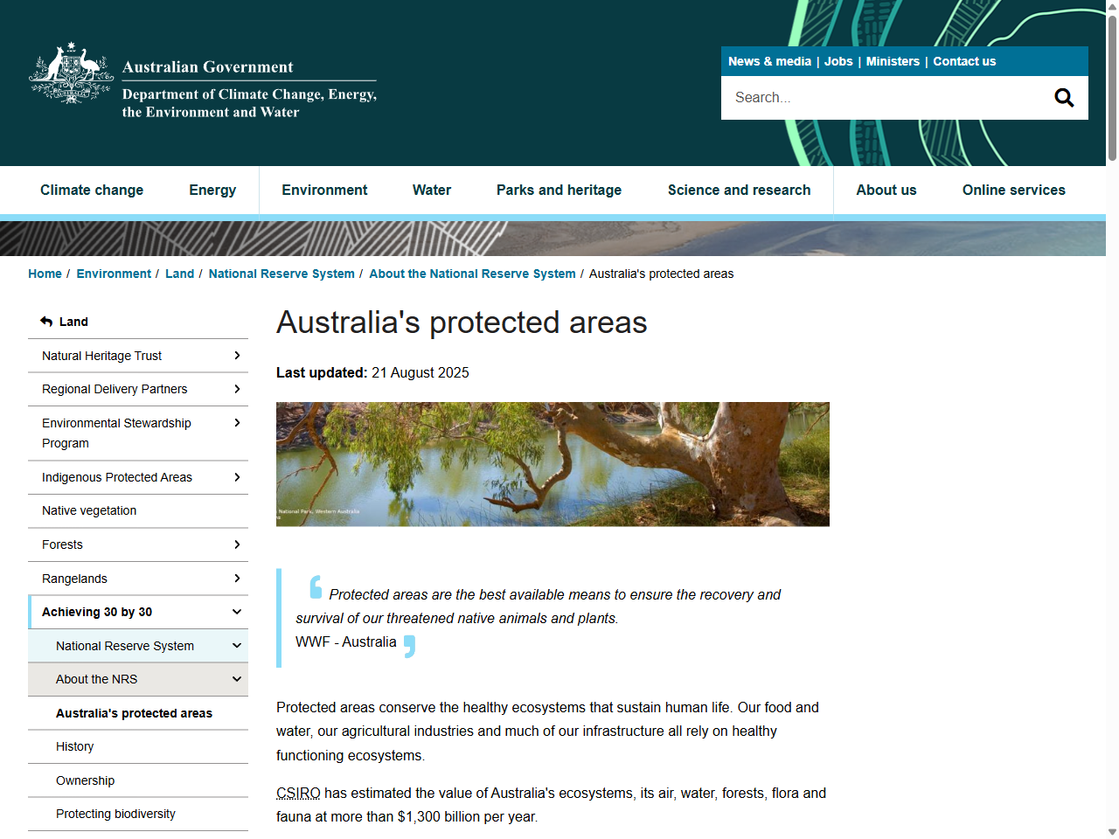Open the Environment navigation menu

click(324, 190)
